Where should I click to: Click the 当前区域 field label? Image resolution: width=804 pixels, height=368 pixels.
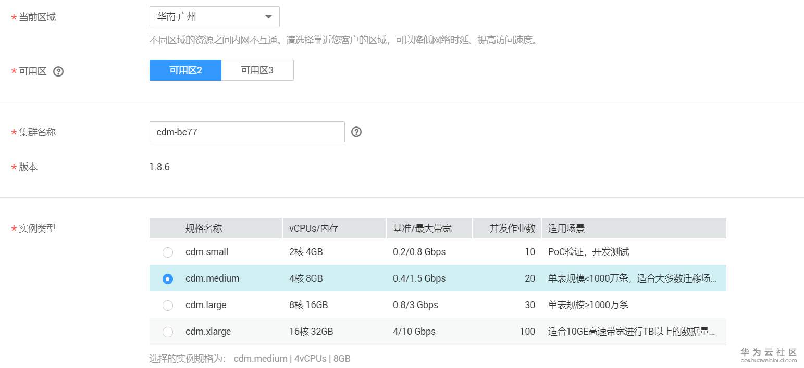pos(37,17)
